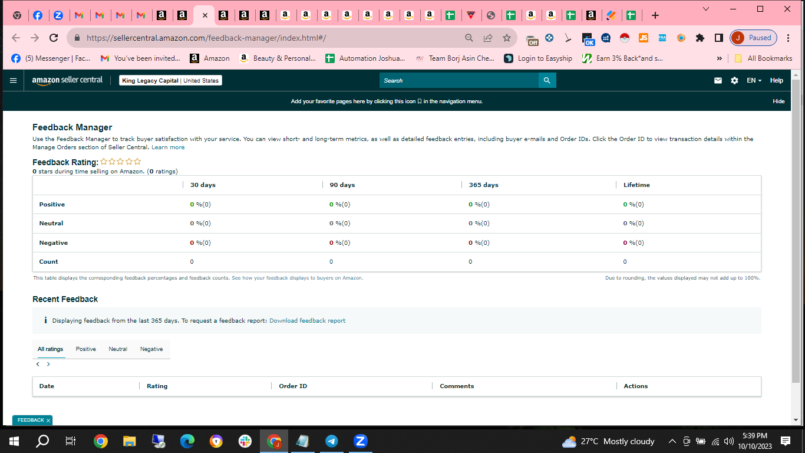Open the Messenger bookmark
The height and width of the screenshot is (453, 805).
click(x=51, y=58)
